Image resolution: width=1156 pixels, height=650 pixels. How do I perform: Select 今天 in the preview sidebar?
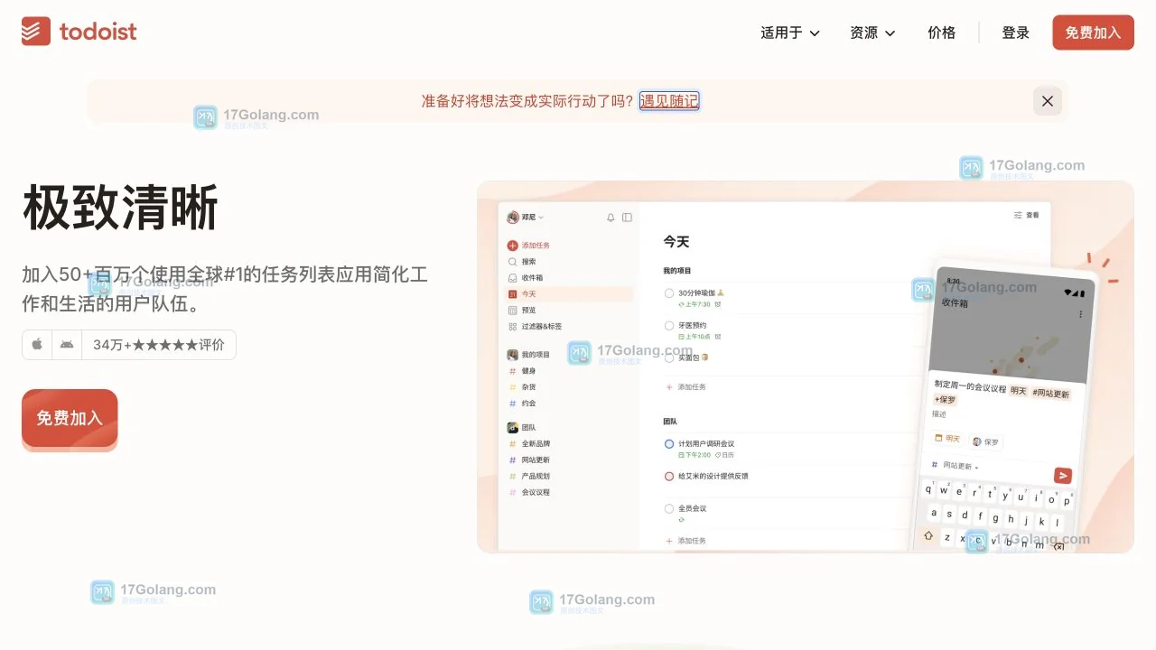coord(569,294)
